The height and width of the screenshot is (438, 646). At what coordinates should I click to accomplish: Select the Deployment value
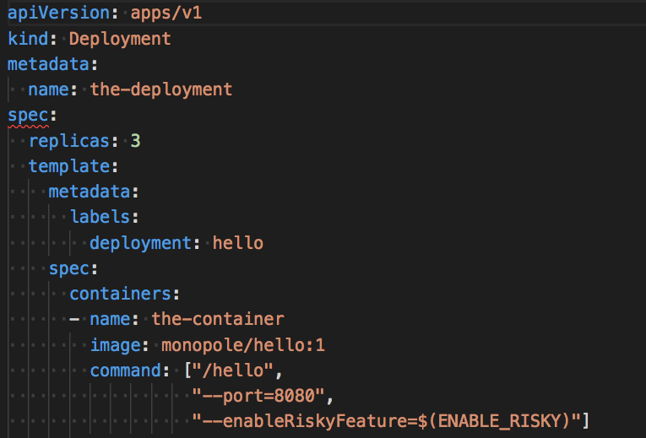(x=120, y=39)
